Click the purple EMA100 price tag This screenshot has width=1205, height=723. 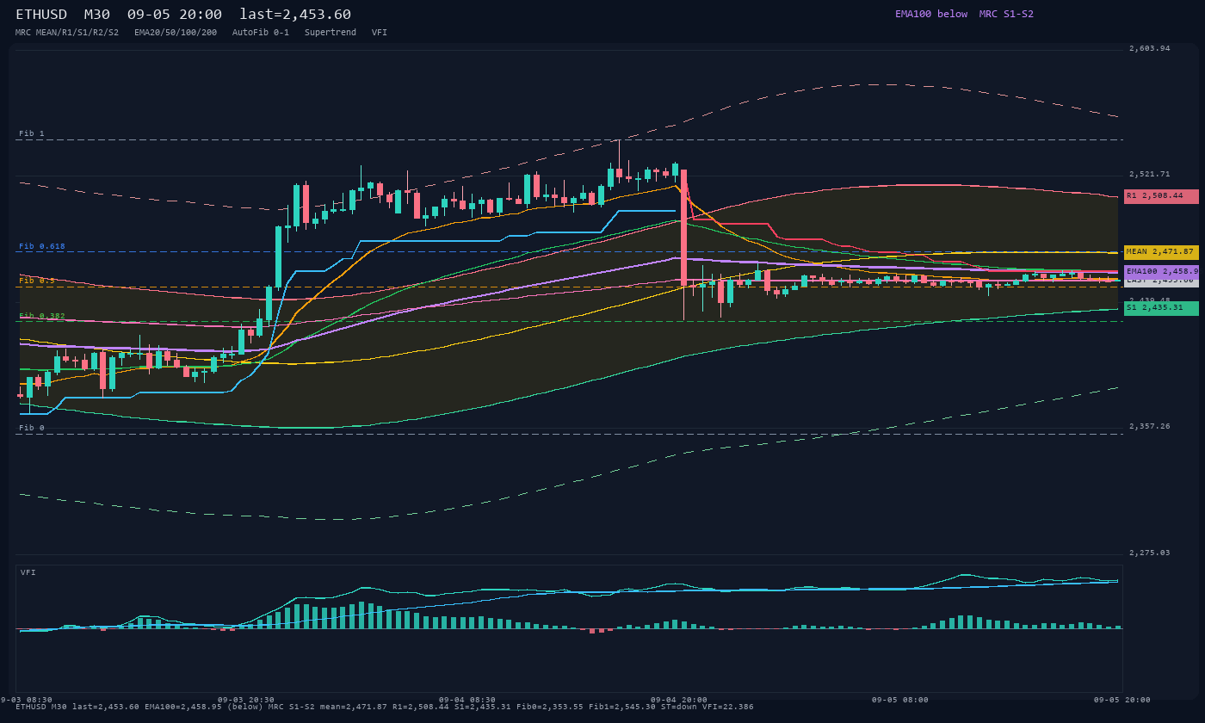1161,271
